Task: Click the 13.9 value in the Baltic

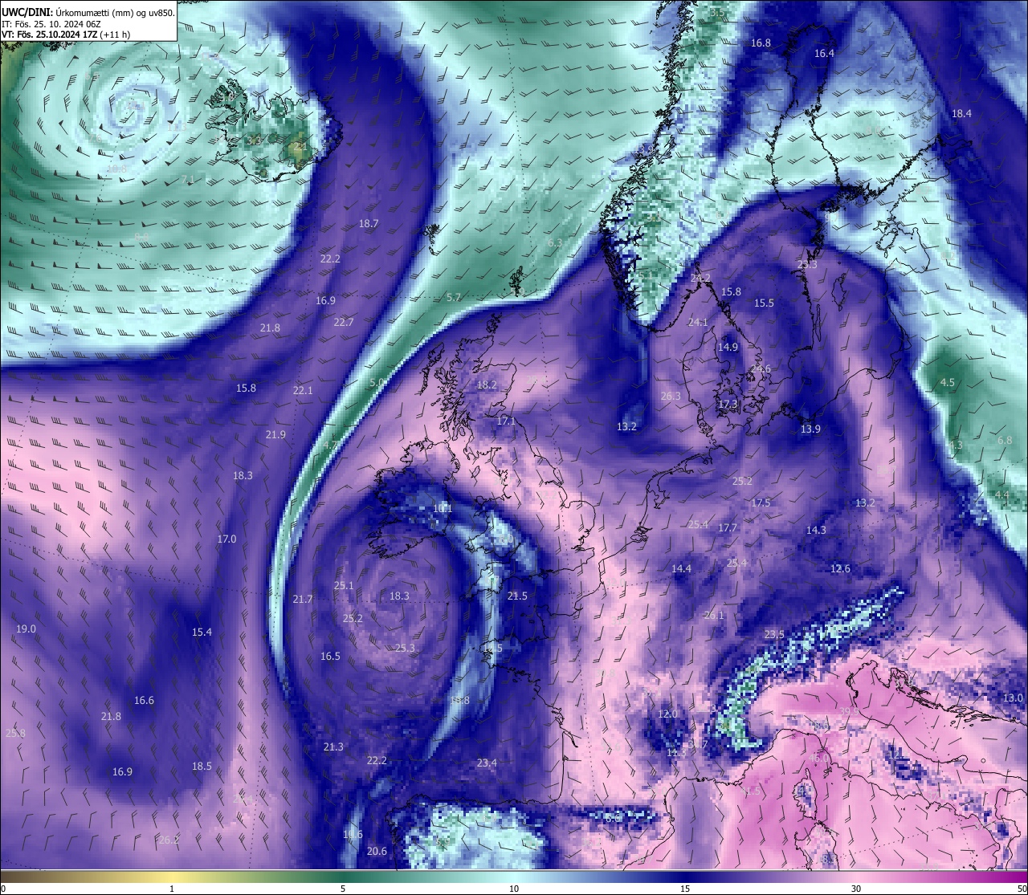Action: pos(810,429)
